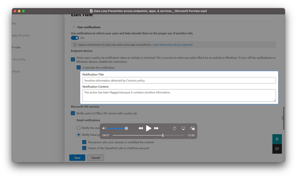Click the volume speaker icon
Viewport: 297px width, 178px height.
click(104, 128)
